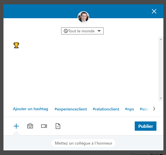Click the scrollbar down arrow
The image size is (166, 155).
coord(161,98)
